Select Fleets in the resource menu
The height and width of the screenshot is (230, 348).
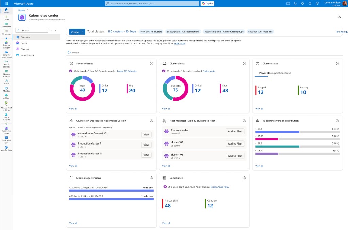pos(37,43)
